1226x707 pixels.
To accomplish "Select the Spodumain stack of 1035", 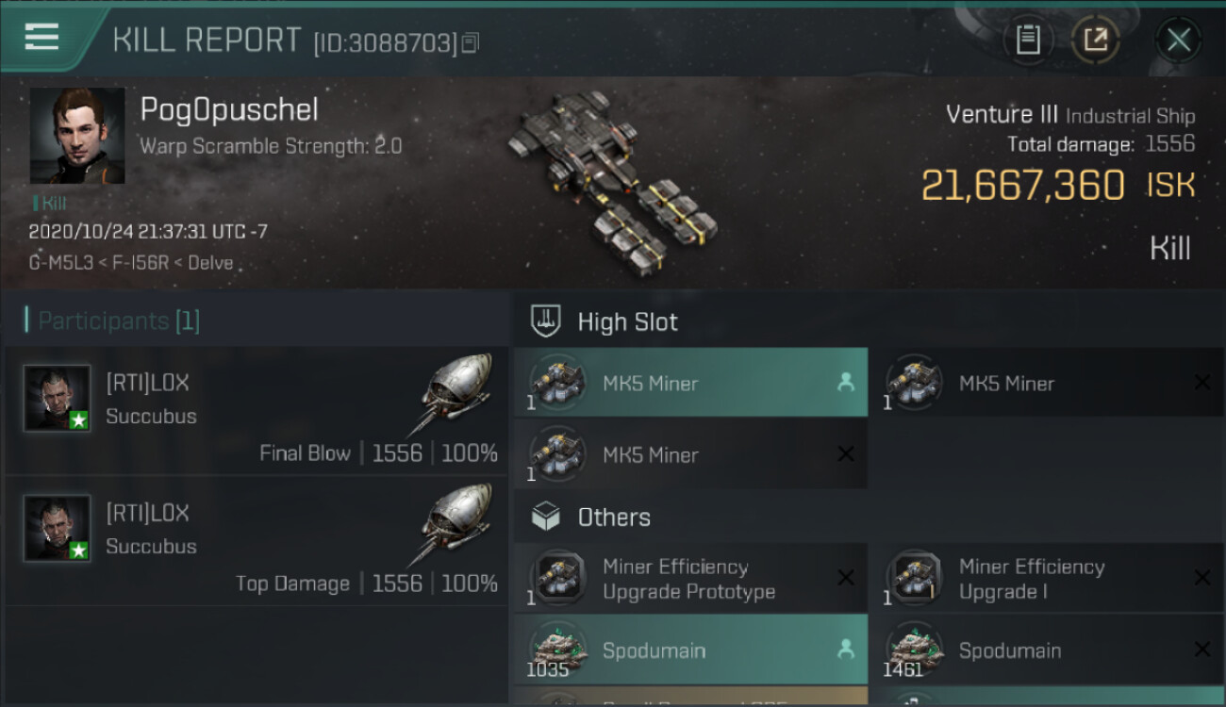I will pyautogui.click(x=690, y=650).
